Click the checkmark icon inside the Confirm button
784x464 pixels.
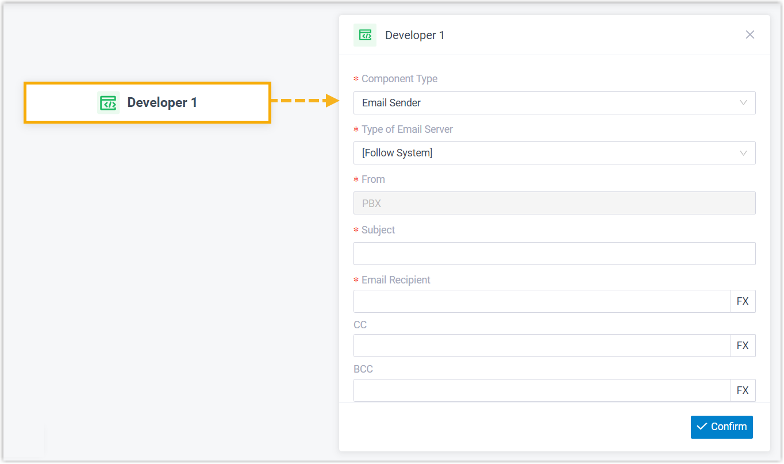point(702,427)
